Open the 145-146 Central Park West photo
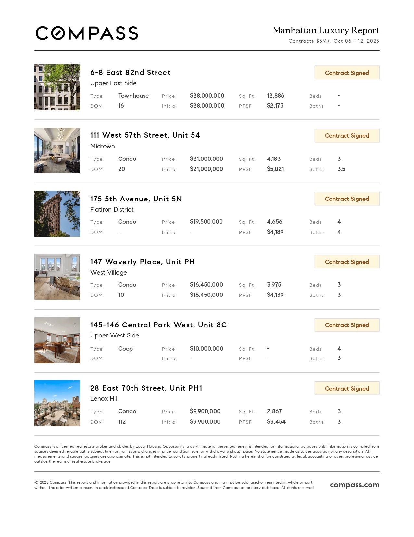 pyautogui.click(x=57, y=340)
